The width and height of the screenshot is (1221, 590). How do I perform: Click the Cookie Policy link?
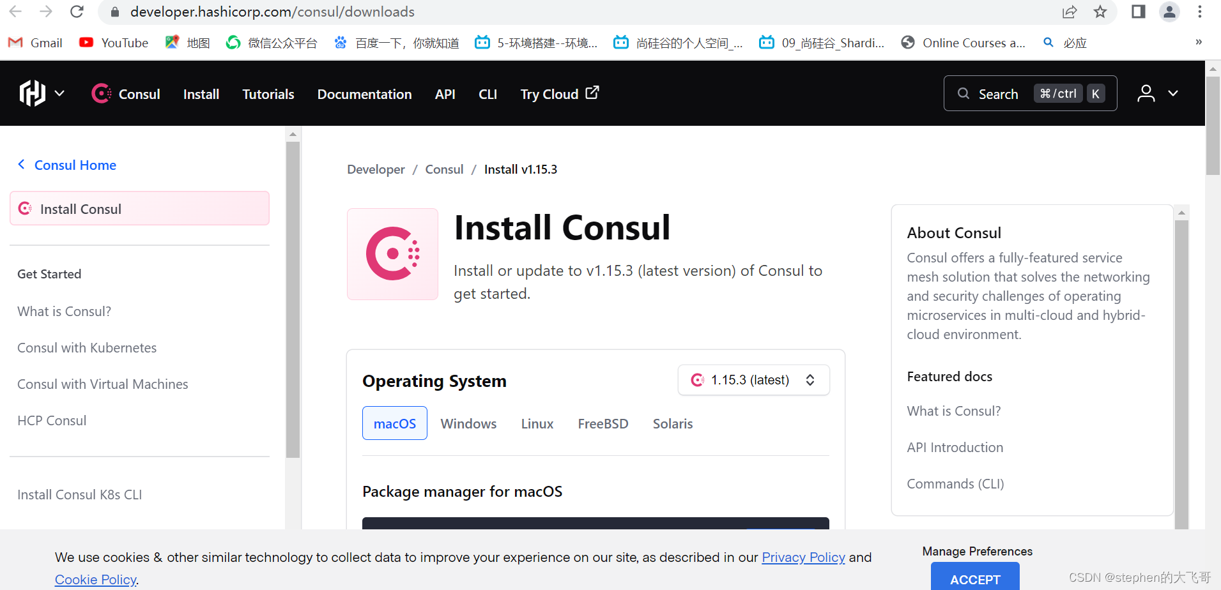point(96,579)
